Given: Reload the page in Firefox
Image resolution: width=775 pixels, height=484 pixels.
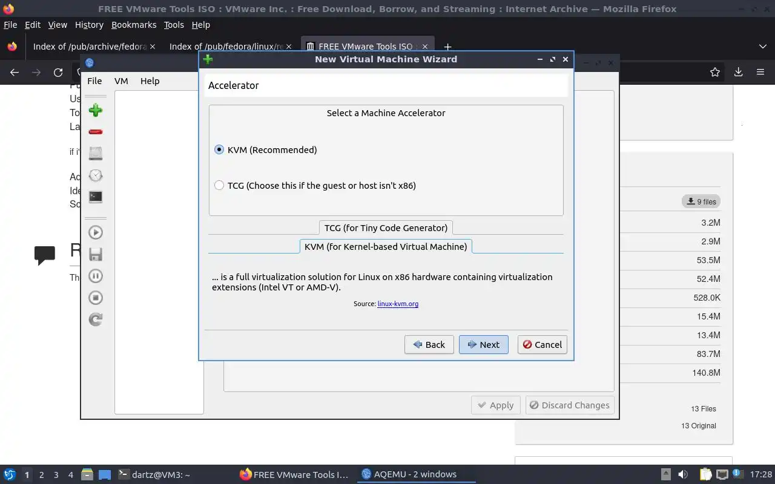Looking at the screenshot, I should click(58, 72).
